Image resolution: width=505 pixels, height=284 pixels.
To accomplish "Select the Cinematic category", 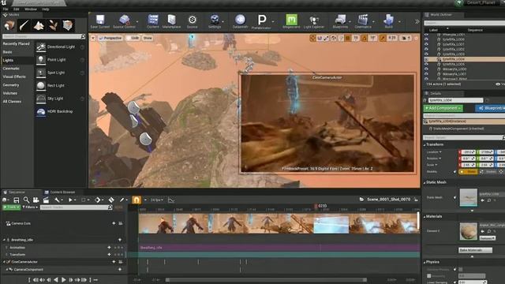I will (x=11, y=69).
